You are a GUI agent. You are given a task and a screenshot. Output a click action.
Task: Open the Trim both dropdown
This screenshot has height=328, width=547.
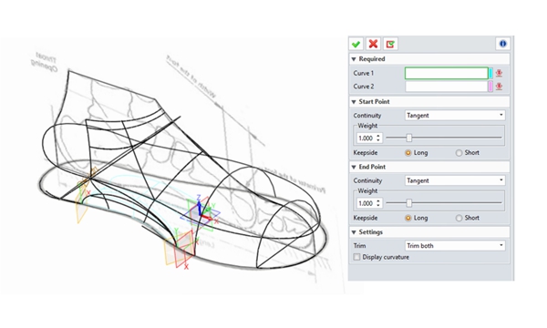(455, 246)
